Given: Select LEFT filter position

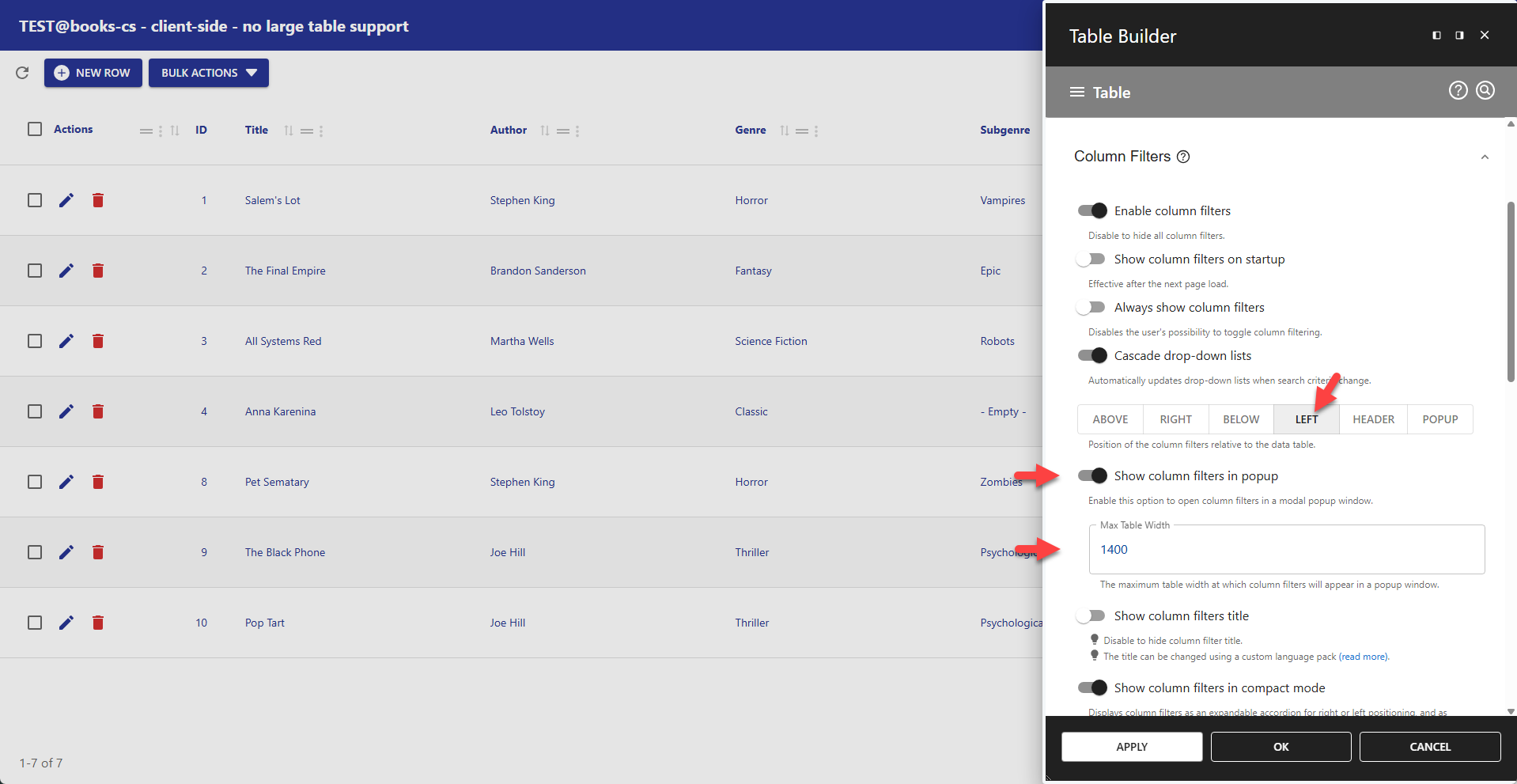Looking at the screenshot, I should click(1307, 419).
